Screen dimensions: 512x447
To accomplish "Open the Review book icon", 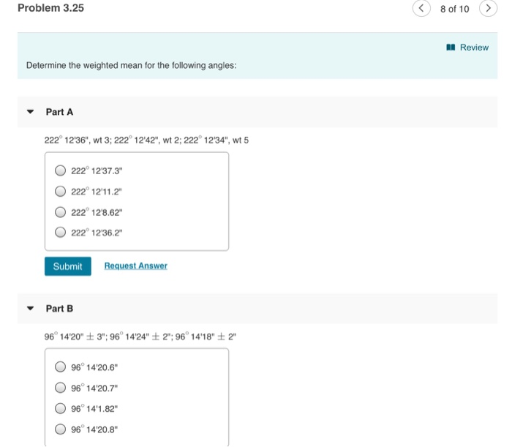I will [x=451, y=48].
